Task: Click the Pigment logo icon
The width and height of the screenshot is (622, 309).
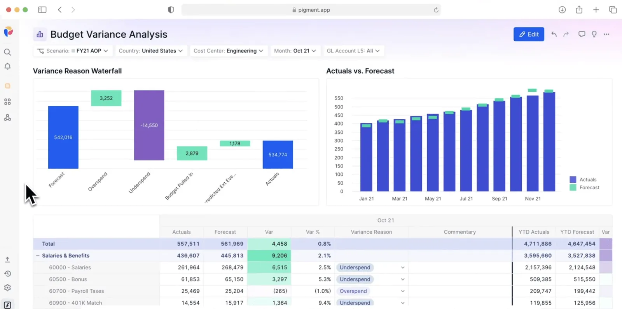Action: (8, 31)
